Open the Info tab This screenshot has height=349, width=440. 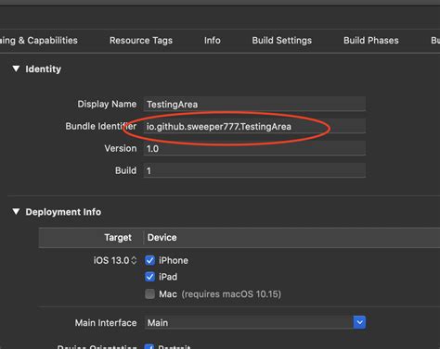213,41
